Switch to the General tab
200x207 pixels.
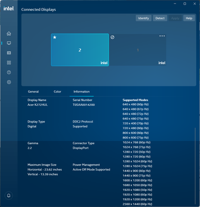click(x=33, y=92)
